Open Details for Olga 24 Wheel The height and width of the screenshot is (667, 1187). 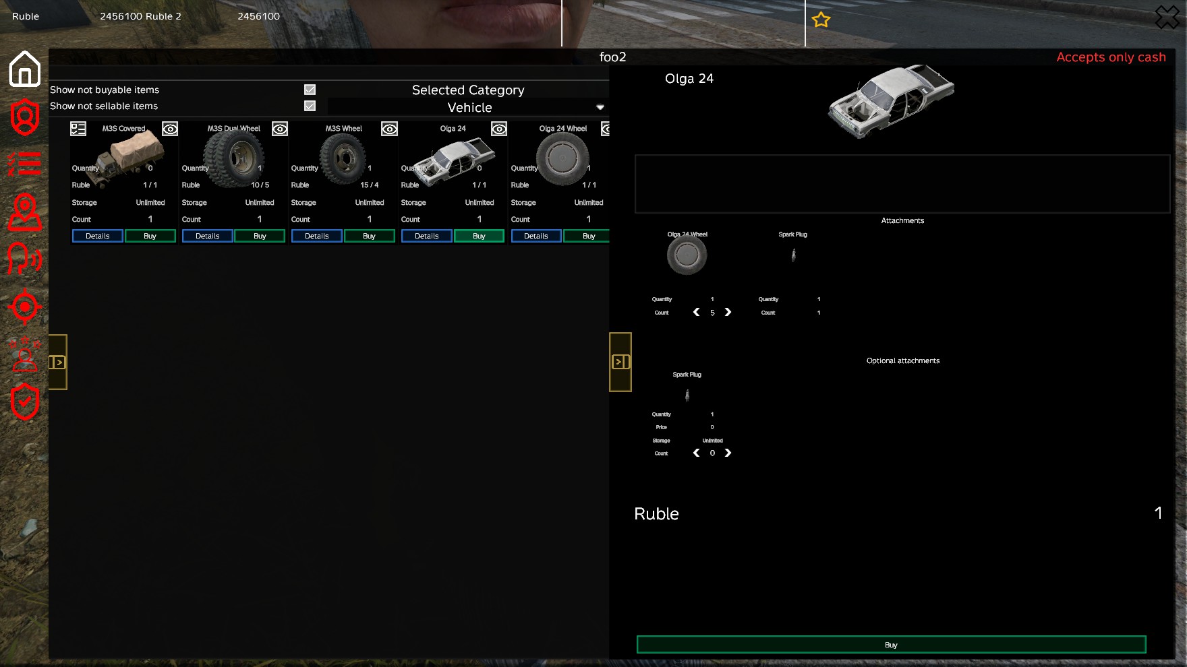click(x=536, y=236)
